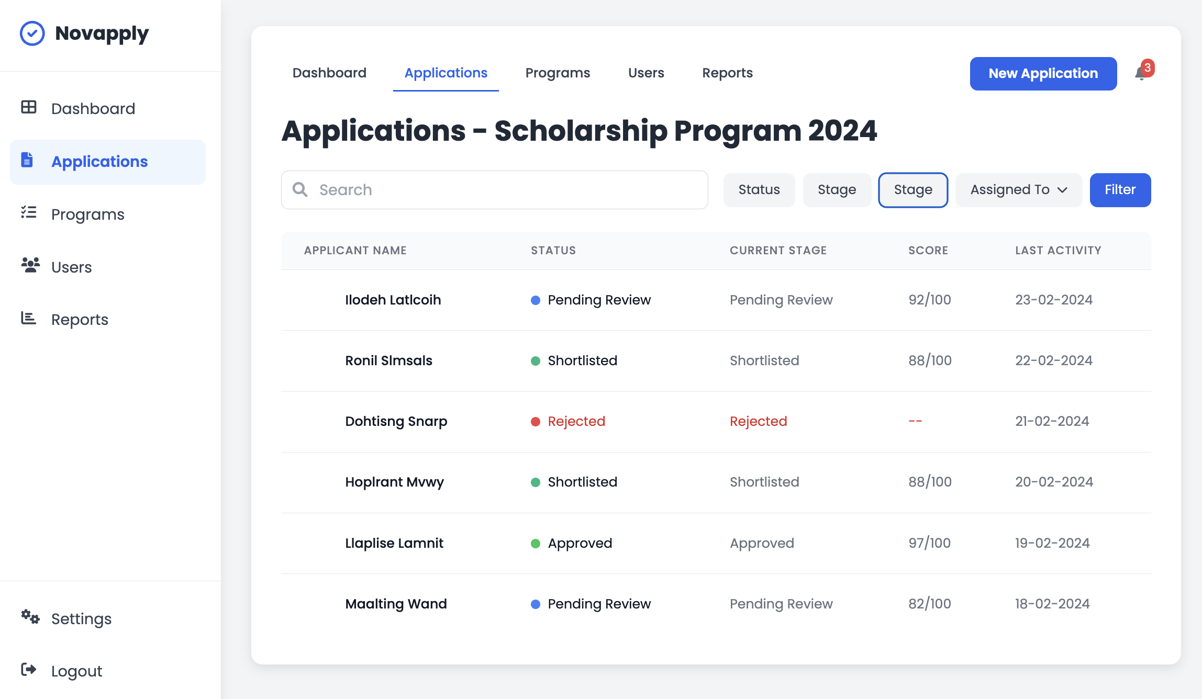Expand the Assigned To dropdown

point(1018,190)
